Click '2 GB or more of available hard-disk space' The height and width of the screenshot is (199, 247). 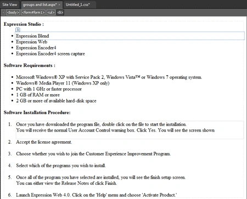point(56,101)
